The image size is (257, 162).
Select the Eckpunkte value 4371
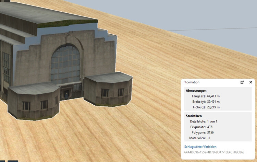point(210,127)
